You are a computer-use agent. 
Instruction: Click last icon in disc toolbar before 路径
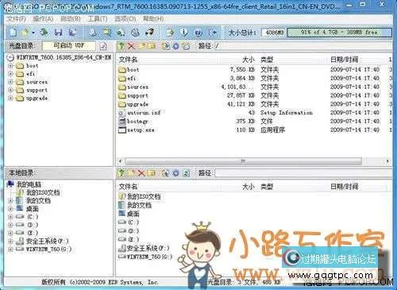click(187, 46)
